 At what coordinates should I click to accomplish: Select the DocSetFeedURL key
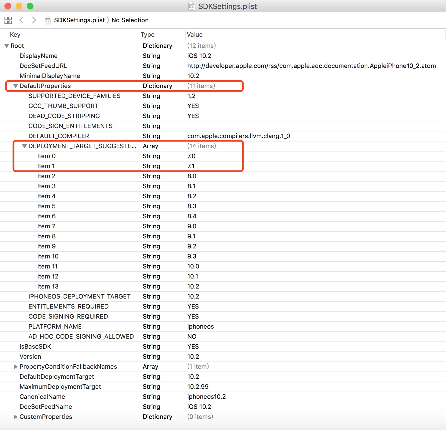point(43,66)
